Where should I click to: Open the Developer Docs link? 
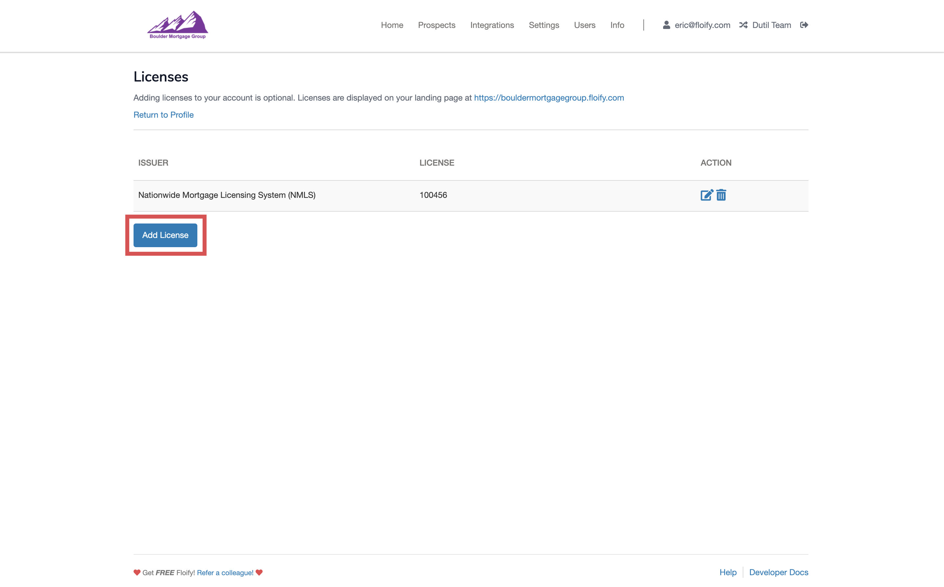coord(779,572)
